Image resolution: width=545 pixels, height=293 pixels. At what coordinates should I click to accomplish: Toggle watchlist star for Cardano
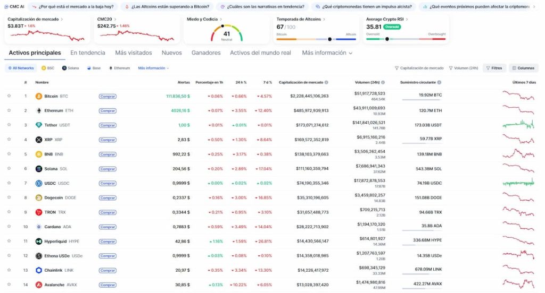(x=9, y=227)
